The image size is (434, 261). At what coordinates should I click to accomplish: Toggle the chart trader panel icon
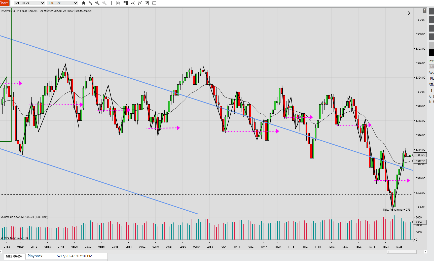(x=126, y=3)
